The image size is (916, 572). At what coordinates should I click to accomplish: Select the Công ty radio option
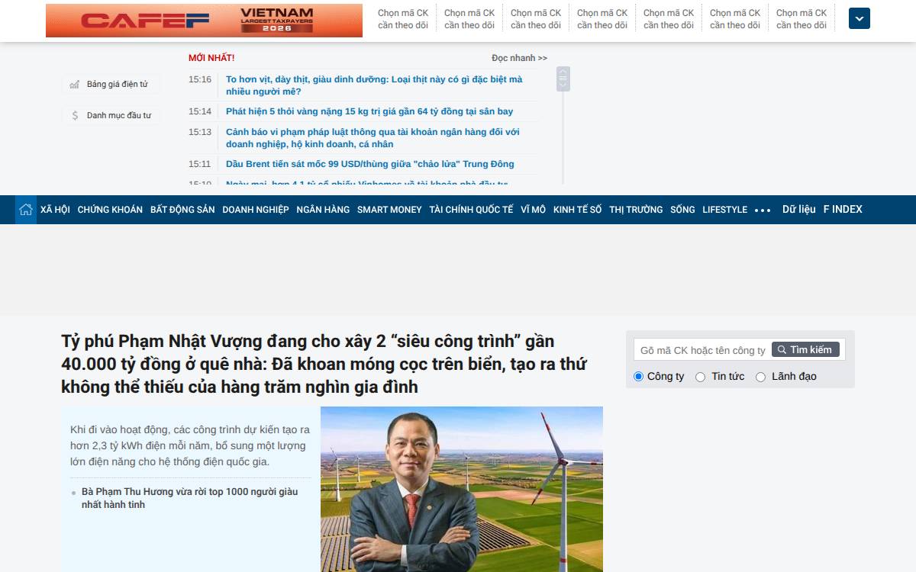pyautogui.click(x=639, y=376)
